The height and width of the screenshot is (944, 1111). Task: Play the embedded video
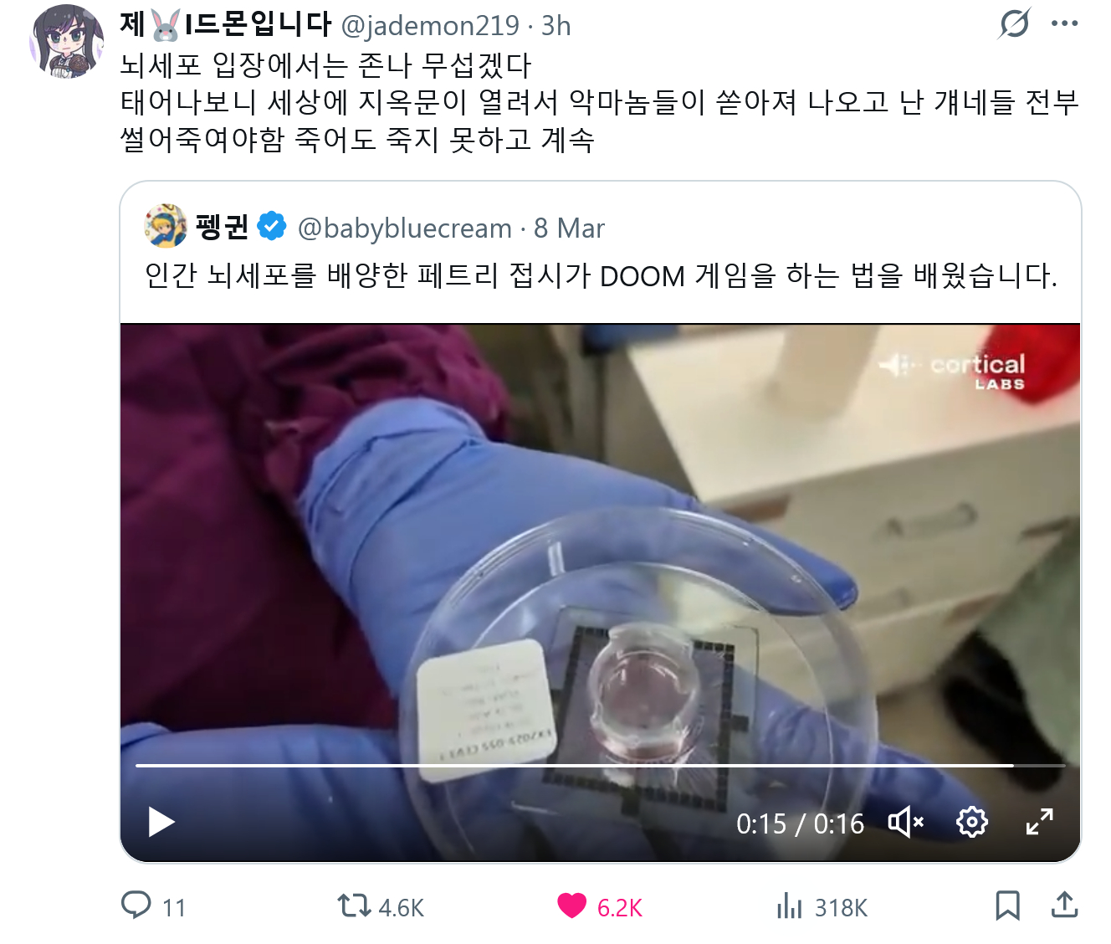point(161,823)
